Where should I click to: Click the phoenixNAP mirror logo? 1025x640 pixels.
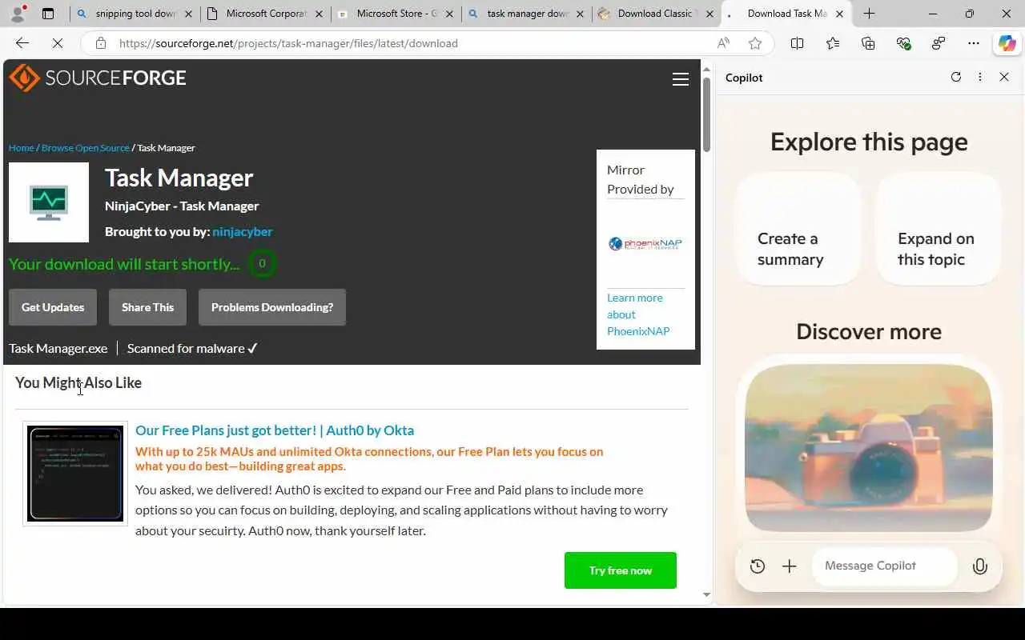[645, 244]
